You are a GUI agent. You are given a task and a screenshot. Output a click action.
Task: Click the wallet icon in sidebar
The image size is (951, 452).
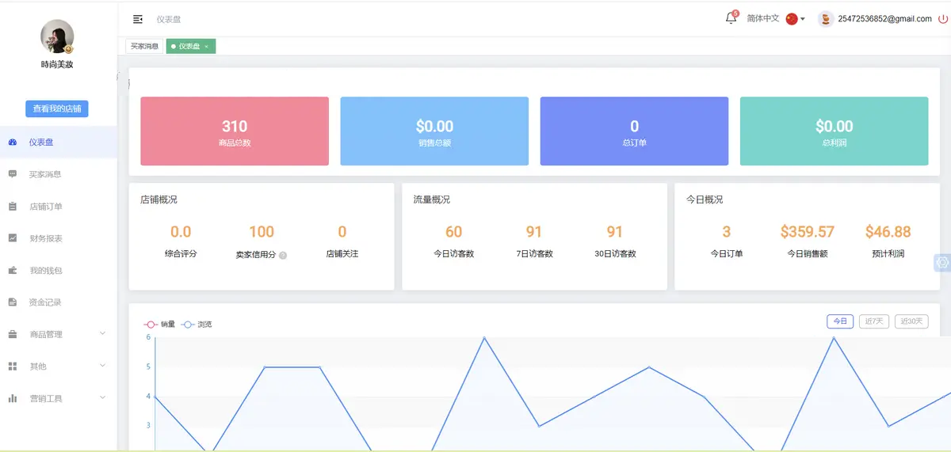(13, 271)
